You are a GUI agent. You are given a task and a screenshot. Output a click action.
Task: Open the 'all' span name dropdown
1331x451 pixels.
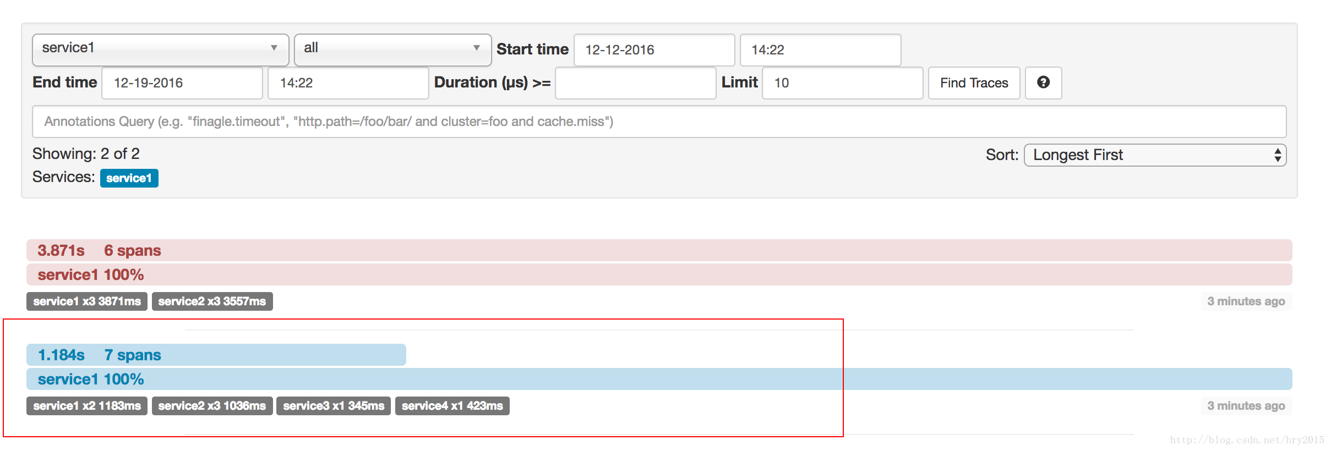tap(392, 50)
